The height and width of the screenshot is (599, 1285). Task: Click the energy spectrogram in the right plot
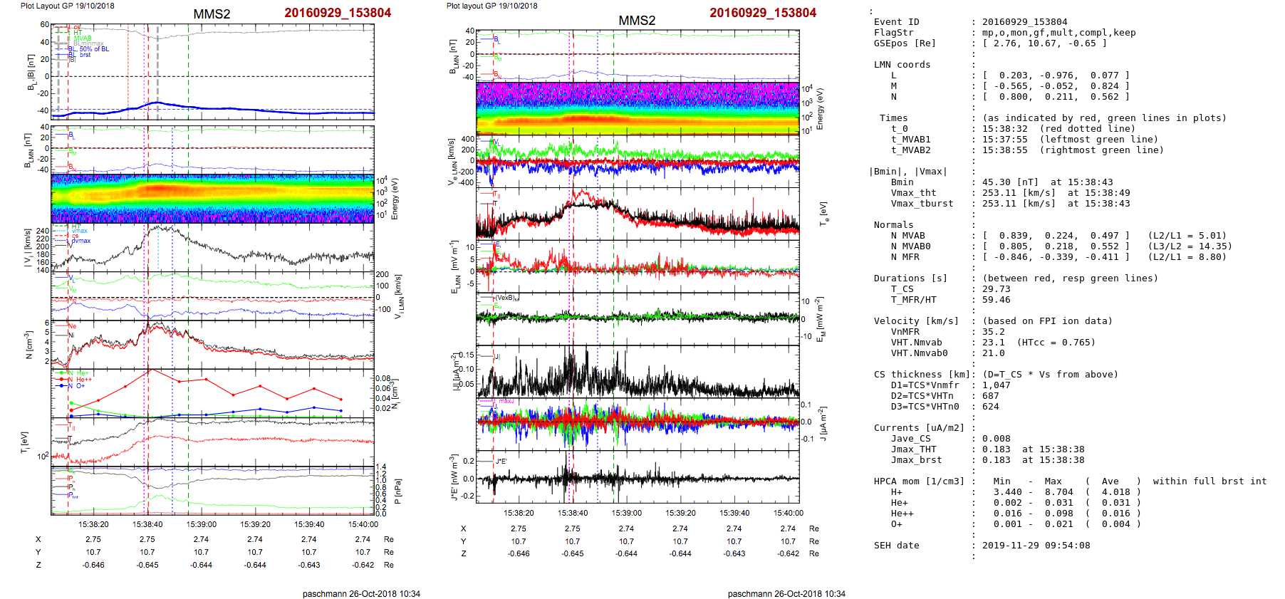pos(638,108)
